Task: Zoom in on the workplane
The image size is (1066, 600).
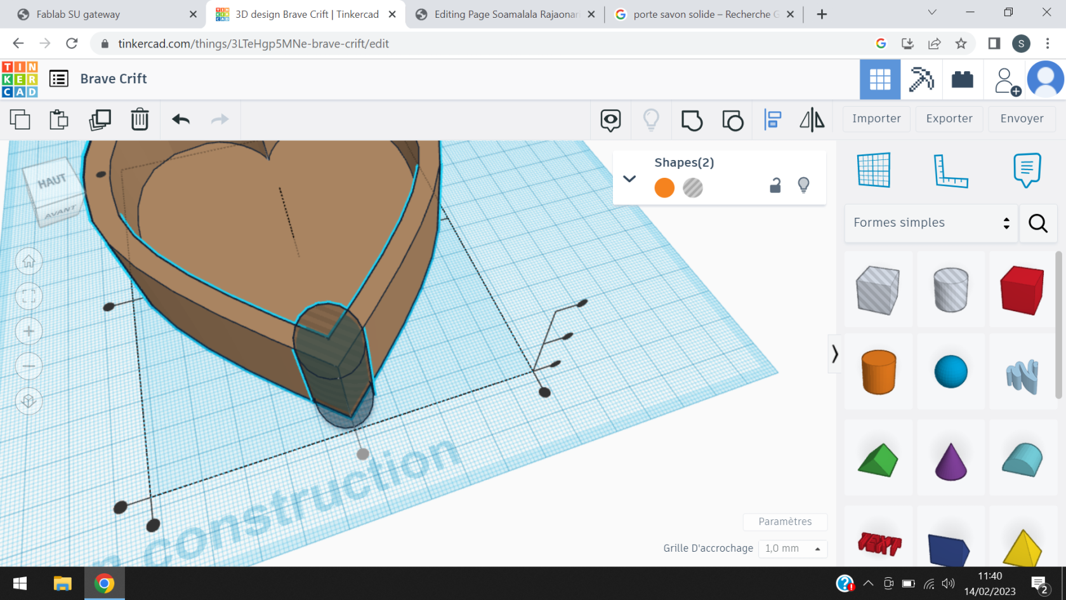Action: [29, 331]
